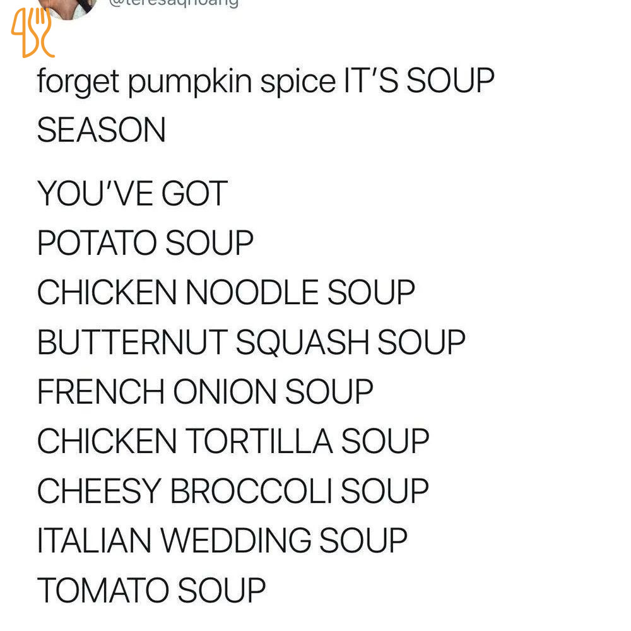Click the word "FRENCH"
This screenshot has width=631, height=631.
100,392
